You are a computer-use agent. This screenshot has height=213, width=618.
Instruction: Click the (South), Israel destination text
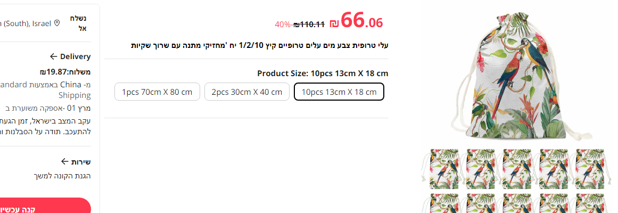pos(25,23)
